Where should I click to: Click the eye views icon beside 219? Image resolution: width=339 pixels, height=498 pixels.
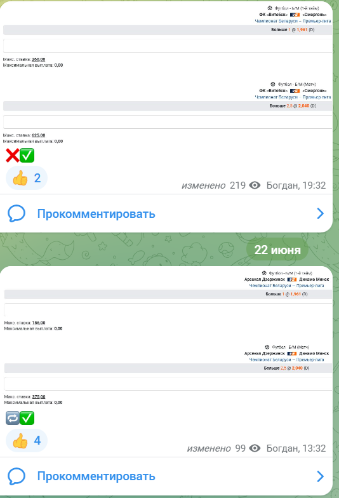(255, 185)
